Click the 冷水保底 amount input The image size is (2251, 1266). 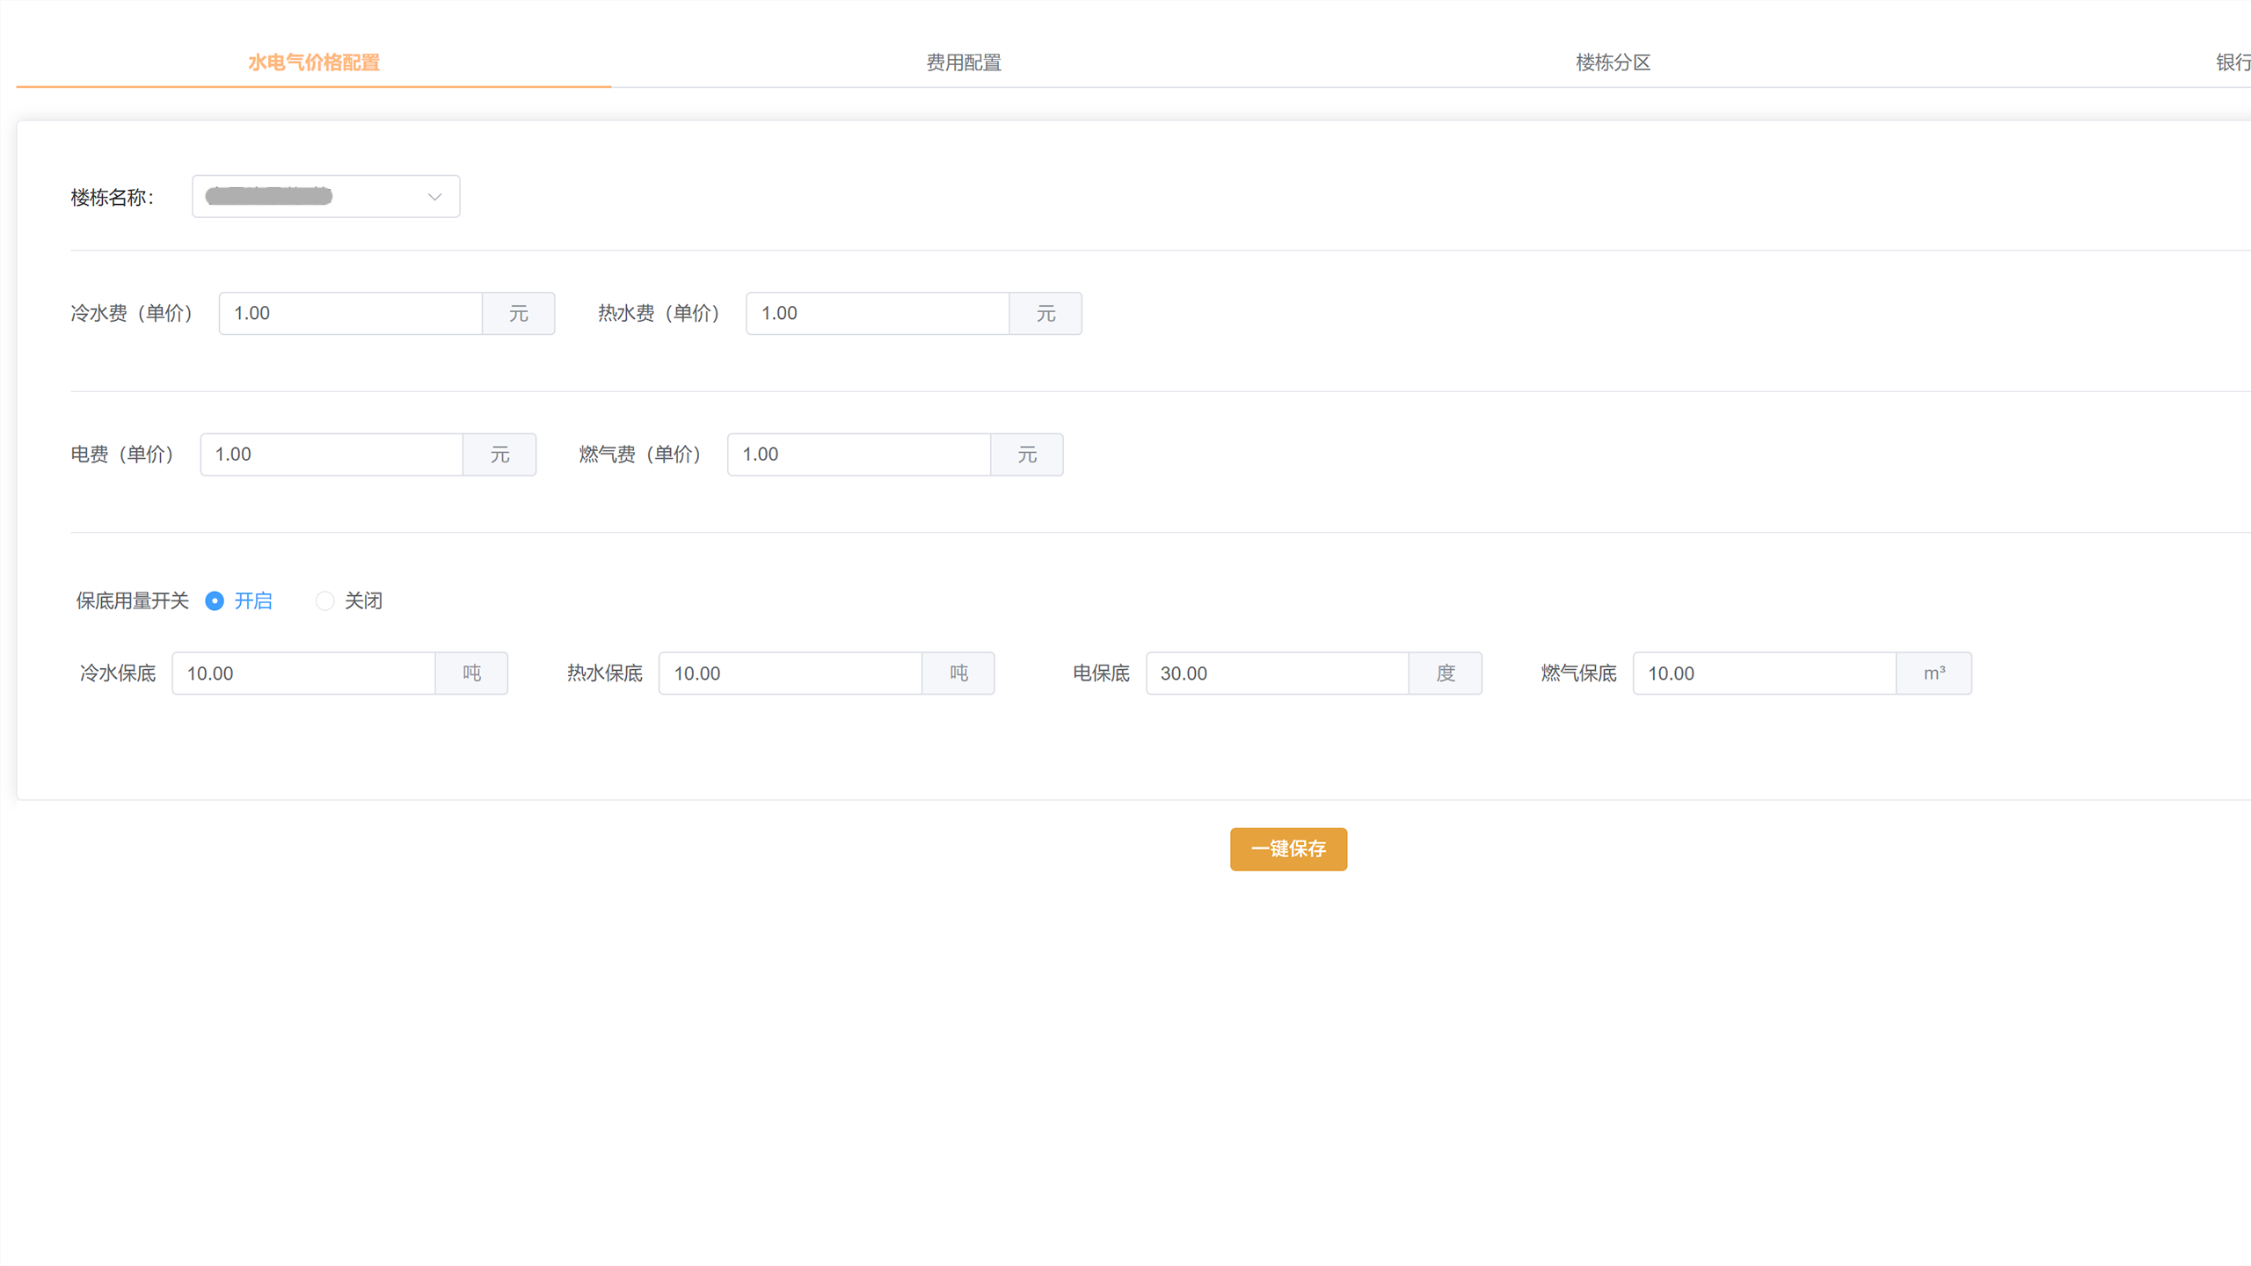[303, 673]
